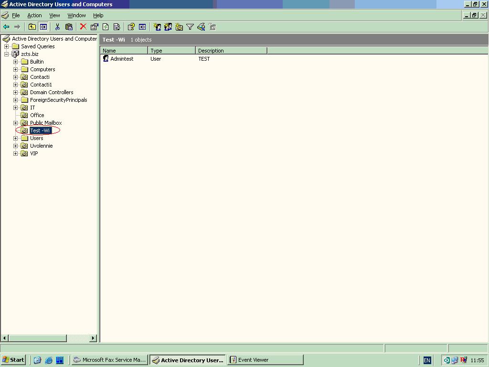This screenshot has width=489, height=367.
Task: Refresh the view with the Refresh icon
Action: 106,27
